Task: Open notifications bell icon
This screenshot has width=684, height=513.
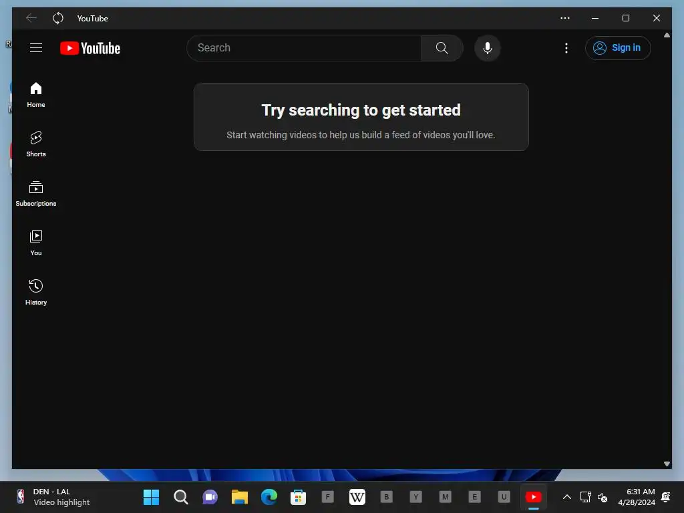Action: tap(666, 497)
